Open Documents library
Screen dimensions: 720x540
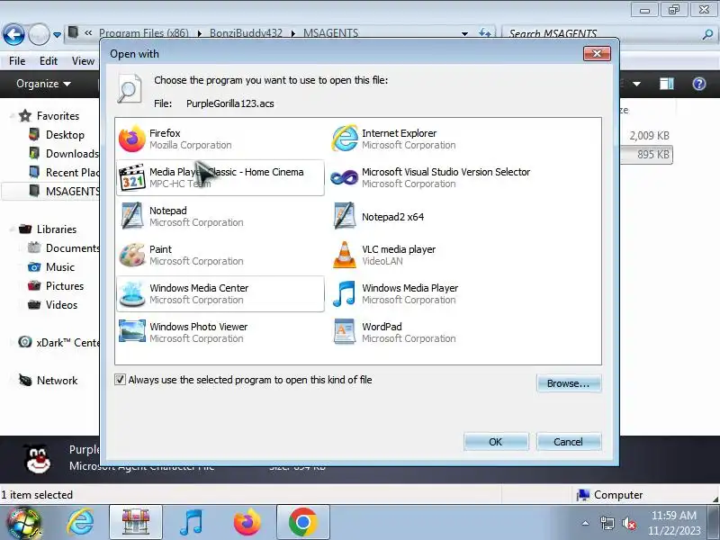point(72,248)
